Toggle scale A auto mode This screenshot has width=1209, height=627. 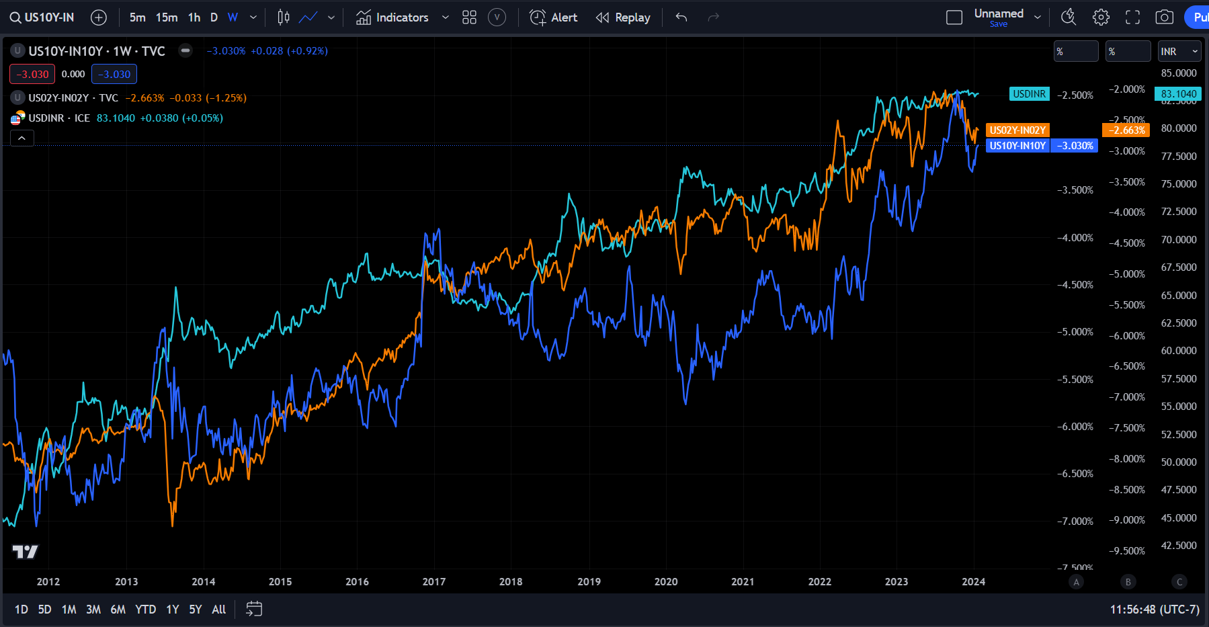[x=1077, y=582]
